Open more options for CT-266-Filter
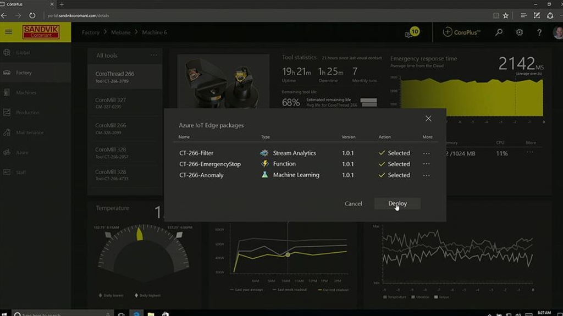Image resolution: width=563 pixels, height=316 pixels. [426, 153]
